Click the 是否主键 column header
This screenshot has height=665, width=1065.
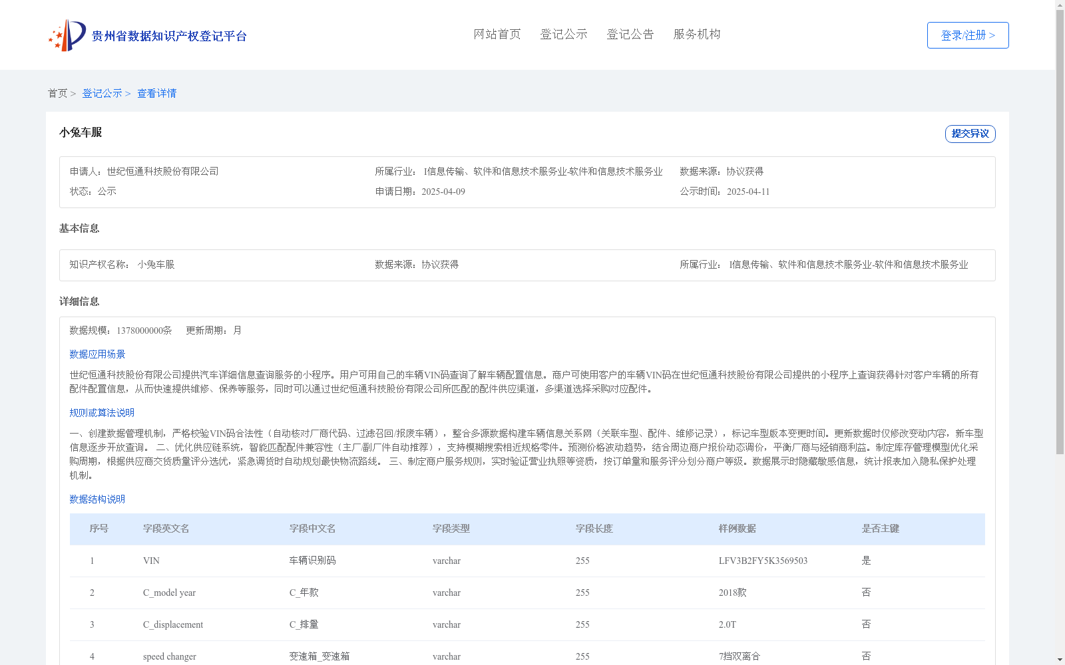coord(881,529)
